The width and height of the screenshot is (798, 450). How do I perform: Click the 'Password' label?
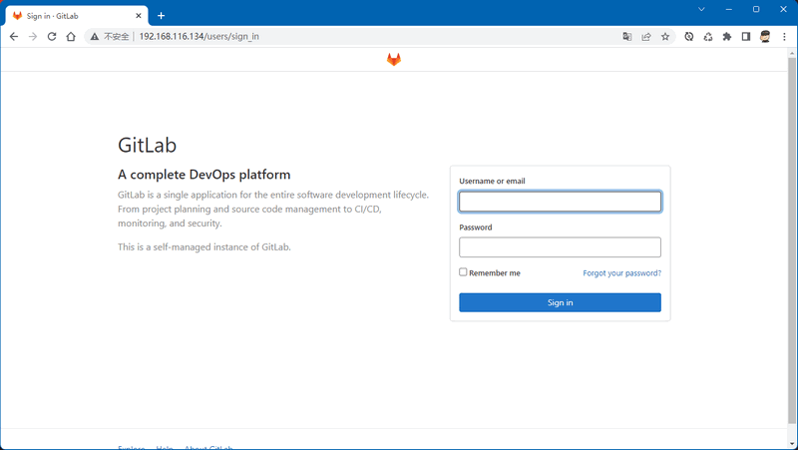tap(476, 227)
